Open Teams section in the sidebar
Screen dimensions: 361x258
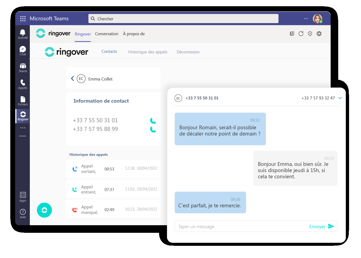23,67
